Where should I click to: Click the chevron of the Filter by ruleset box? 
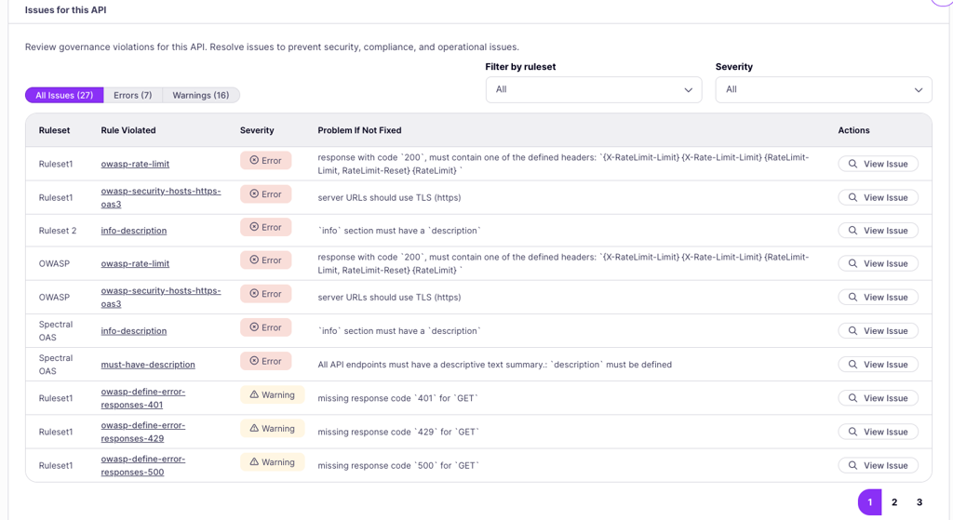(688, 90)
